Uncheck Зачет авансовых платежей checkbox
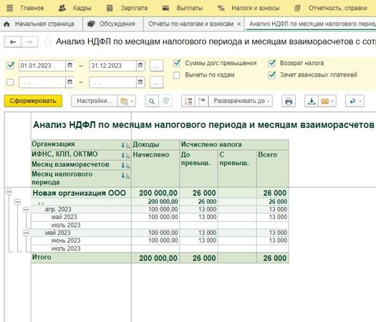The image size is (376, 322). point(271,75)
